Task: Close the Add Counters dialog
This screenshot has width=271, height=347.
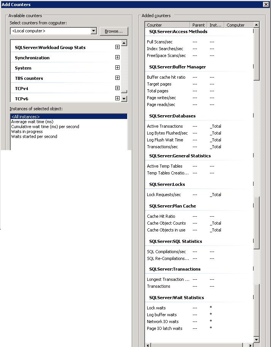Action: pyautogui.click(x=266, y=5)
